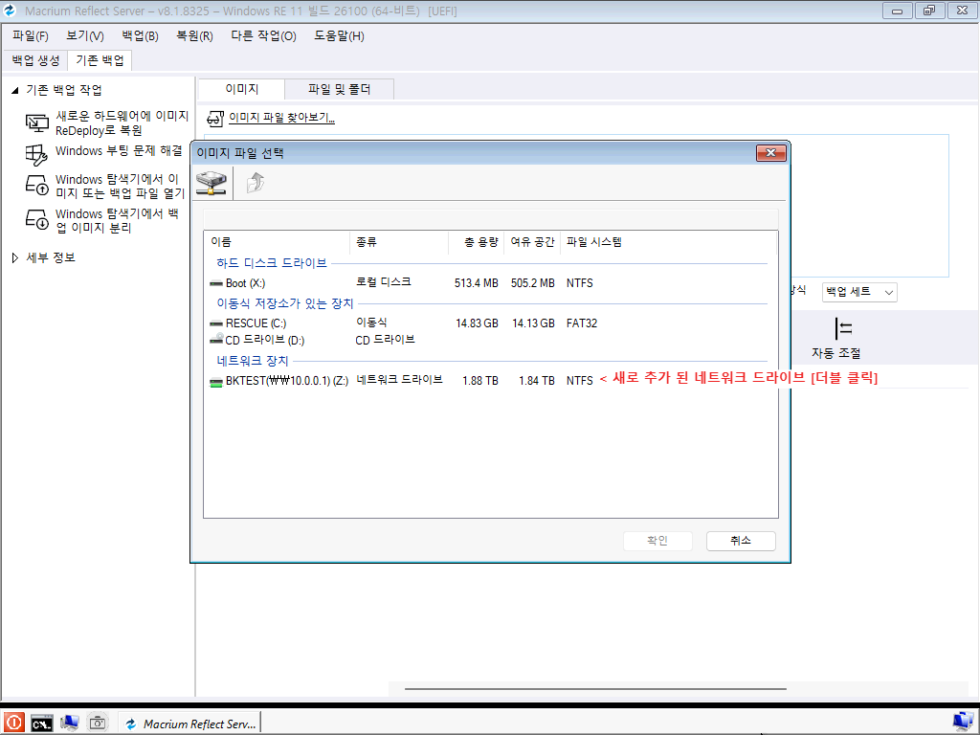Open the 다른 작업(O) menu

click(263, 35)
